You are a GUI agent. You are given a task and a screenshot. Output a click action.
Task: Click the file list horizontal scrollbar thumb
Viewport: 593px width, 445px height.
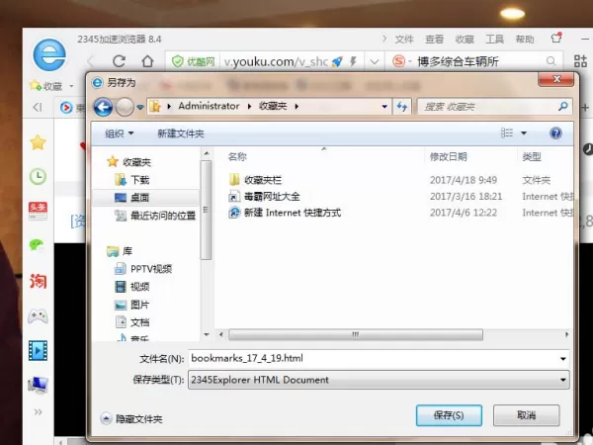(356, 334)
